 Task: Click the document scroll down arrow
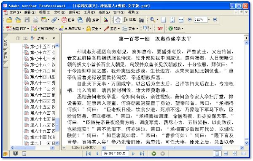pos(246,143)
